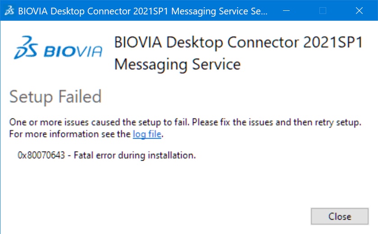Click the greyed-out maximize button

(x=323, y=11)
